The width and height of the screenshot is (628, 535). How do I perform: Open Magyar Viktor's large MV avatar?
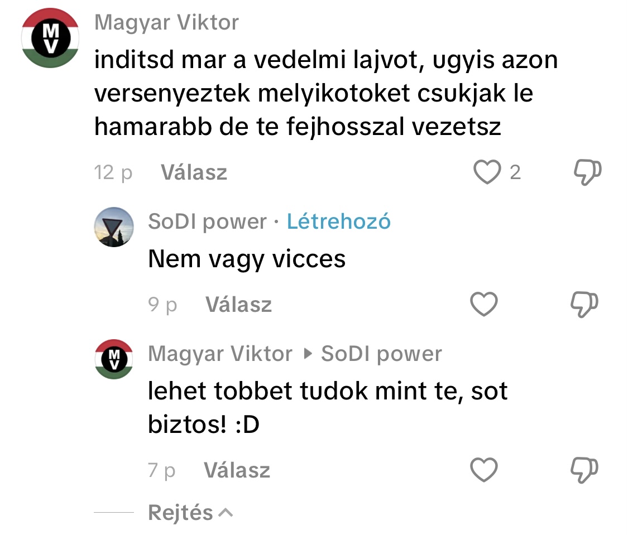50,38
